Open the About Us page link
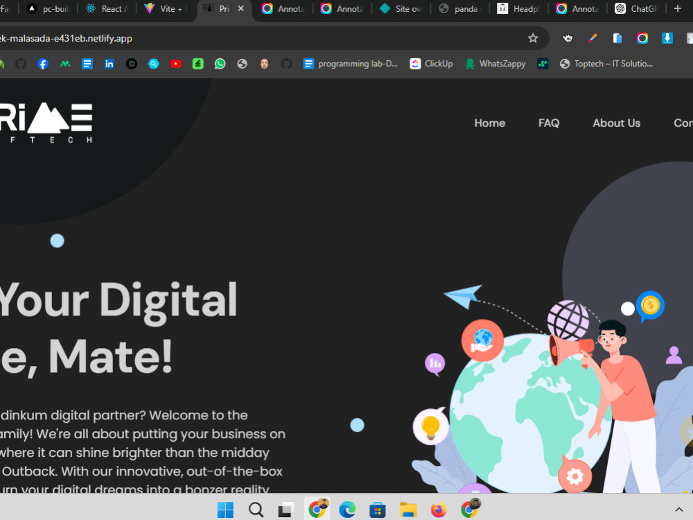This screenshot has height=520, width=693. tap(617, 123)
